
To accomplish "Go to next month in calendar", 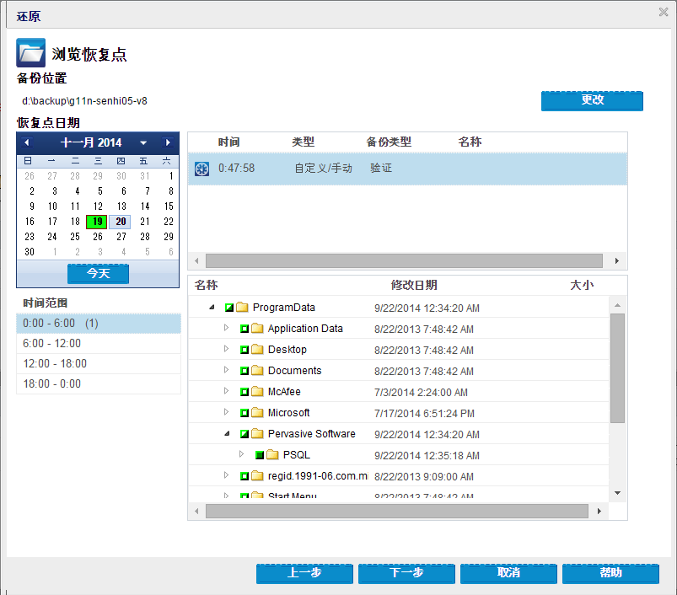I will 169,142.
